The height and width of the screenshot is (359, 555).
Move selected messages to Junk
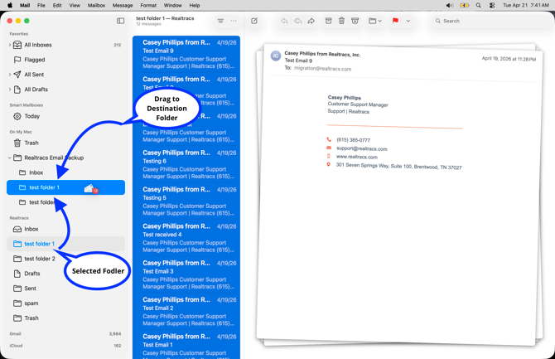[x=355, y=21]
